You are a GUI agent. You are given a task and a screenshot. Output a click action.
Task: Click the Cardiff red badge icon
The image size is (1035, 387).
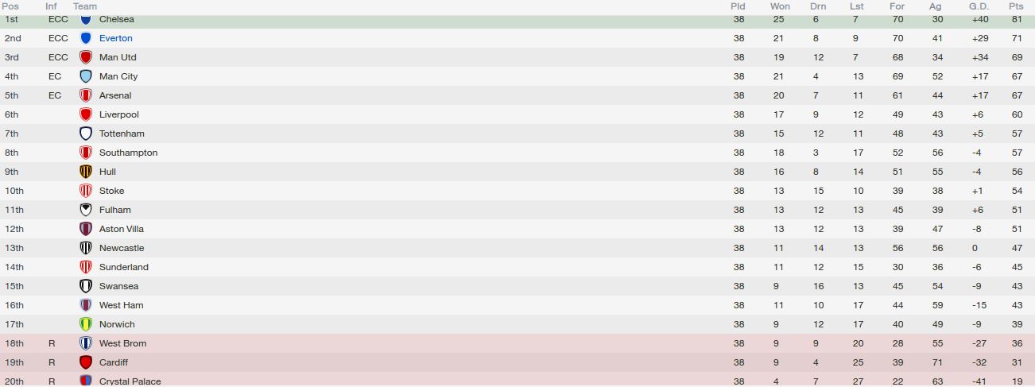(86, 362)
